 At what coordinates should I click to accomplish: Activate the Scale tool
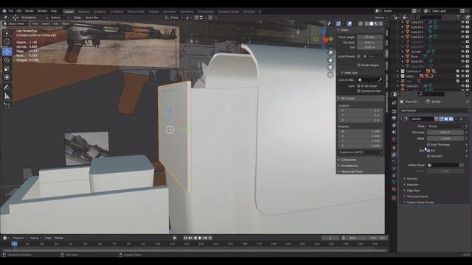tap(7, 68)
